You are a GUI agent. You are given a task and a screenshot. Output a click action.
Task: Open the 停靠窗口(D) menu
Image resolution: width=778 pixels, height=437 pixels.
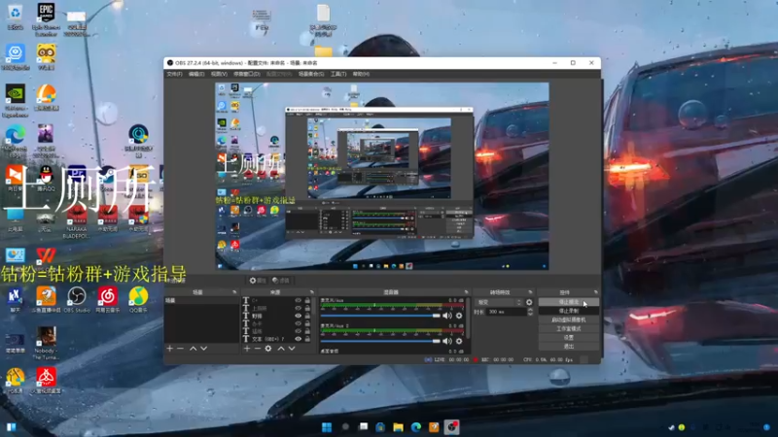[x=247, y=74]
